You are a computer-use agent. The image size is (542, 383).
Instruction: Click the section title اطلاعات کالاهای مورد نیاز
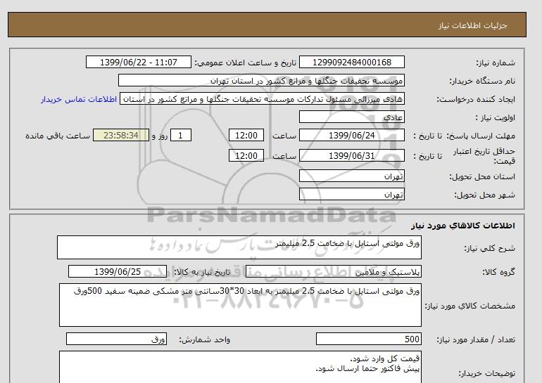463,226
